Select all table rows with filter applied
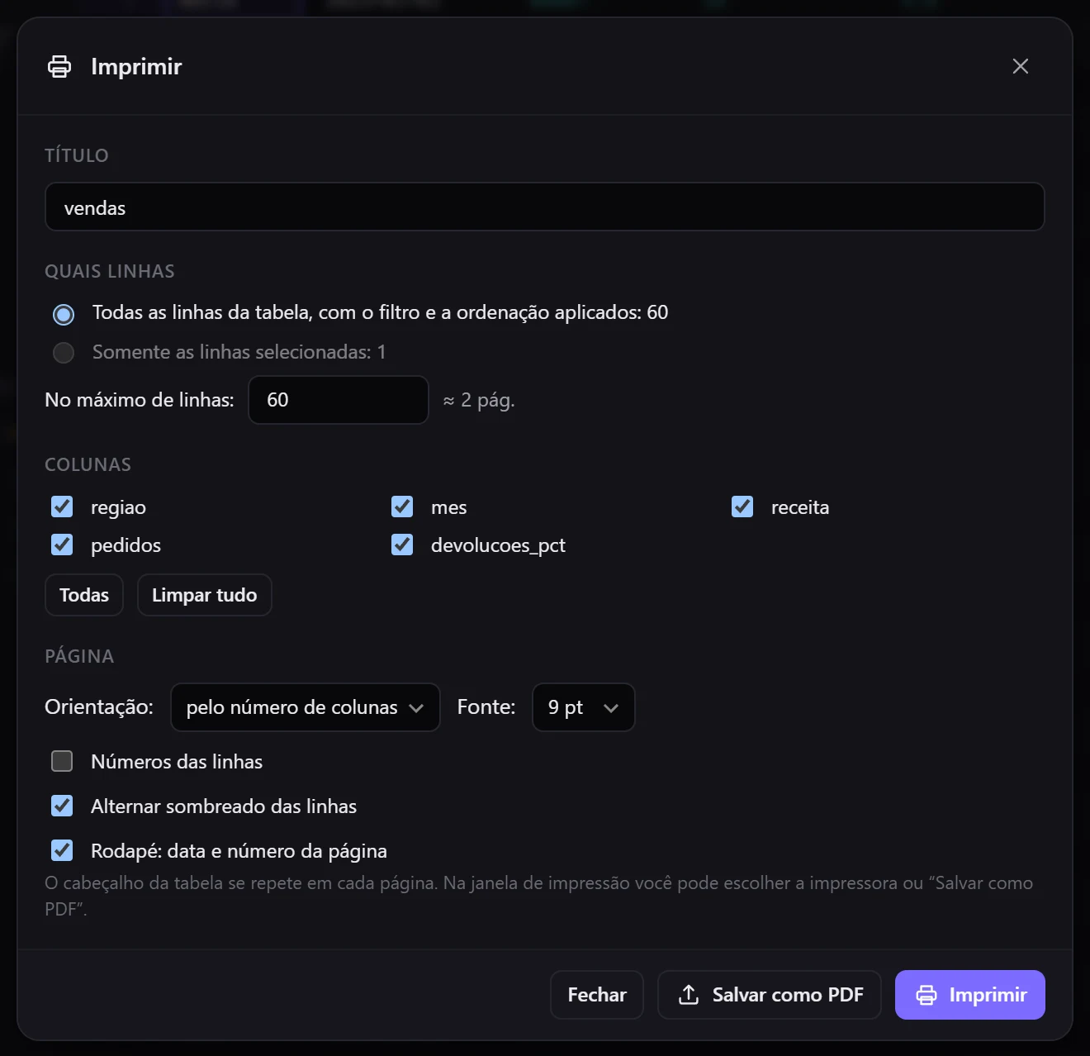1090x1056 pixels. [64, 314]
